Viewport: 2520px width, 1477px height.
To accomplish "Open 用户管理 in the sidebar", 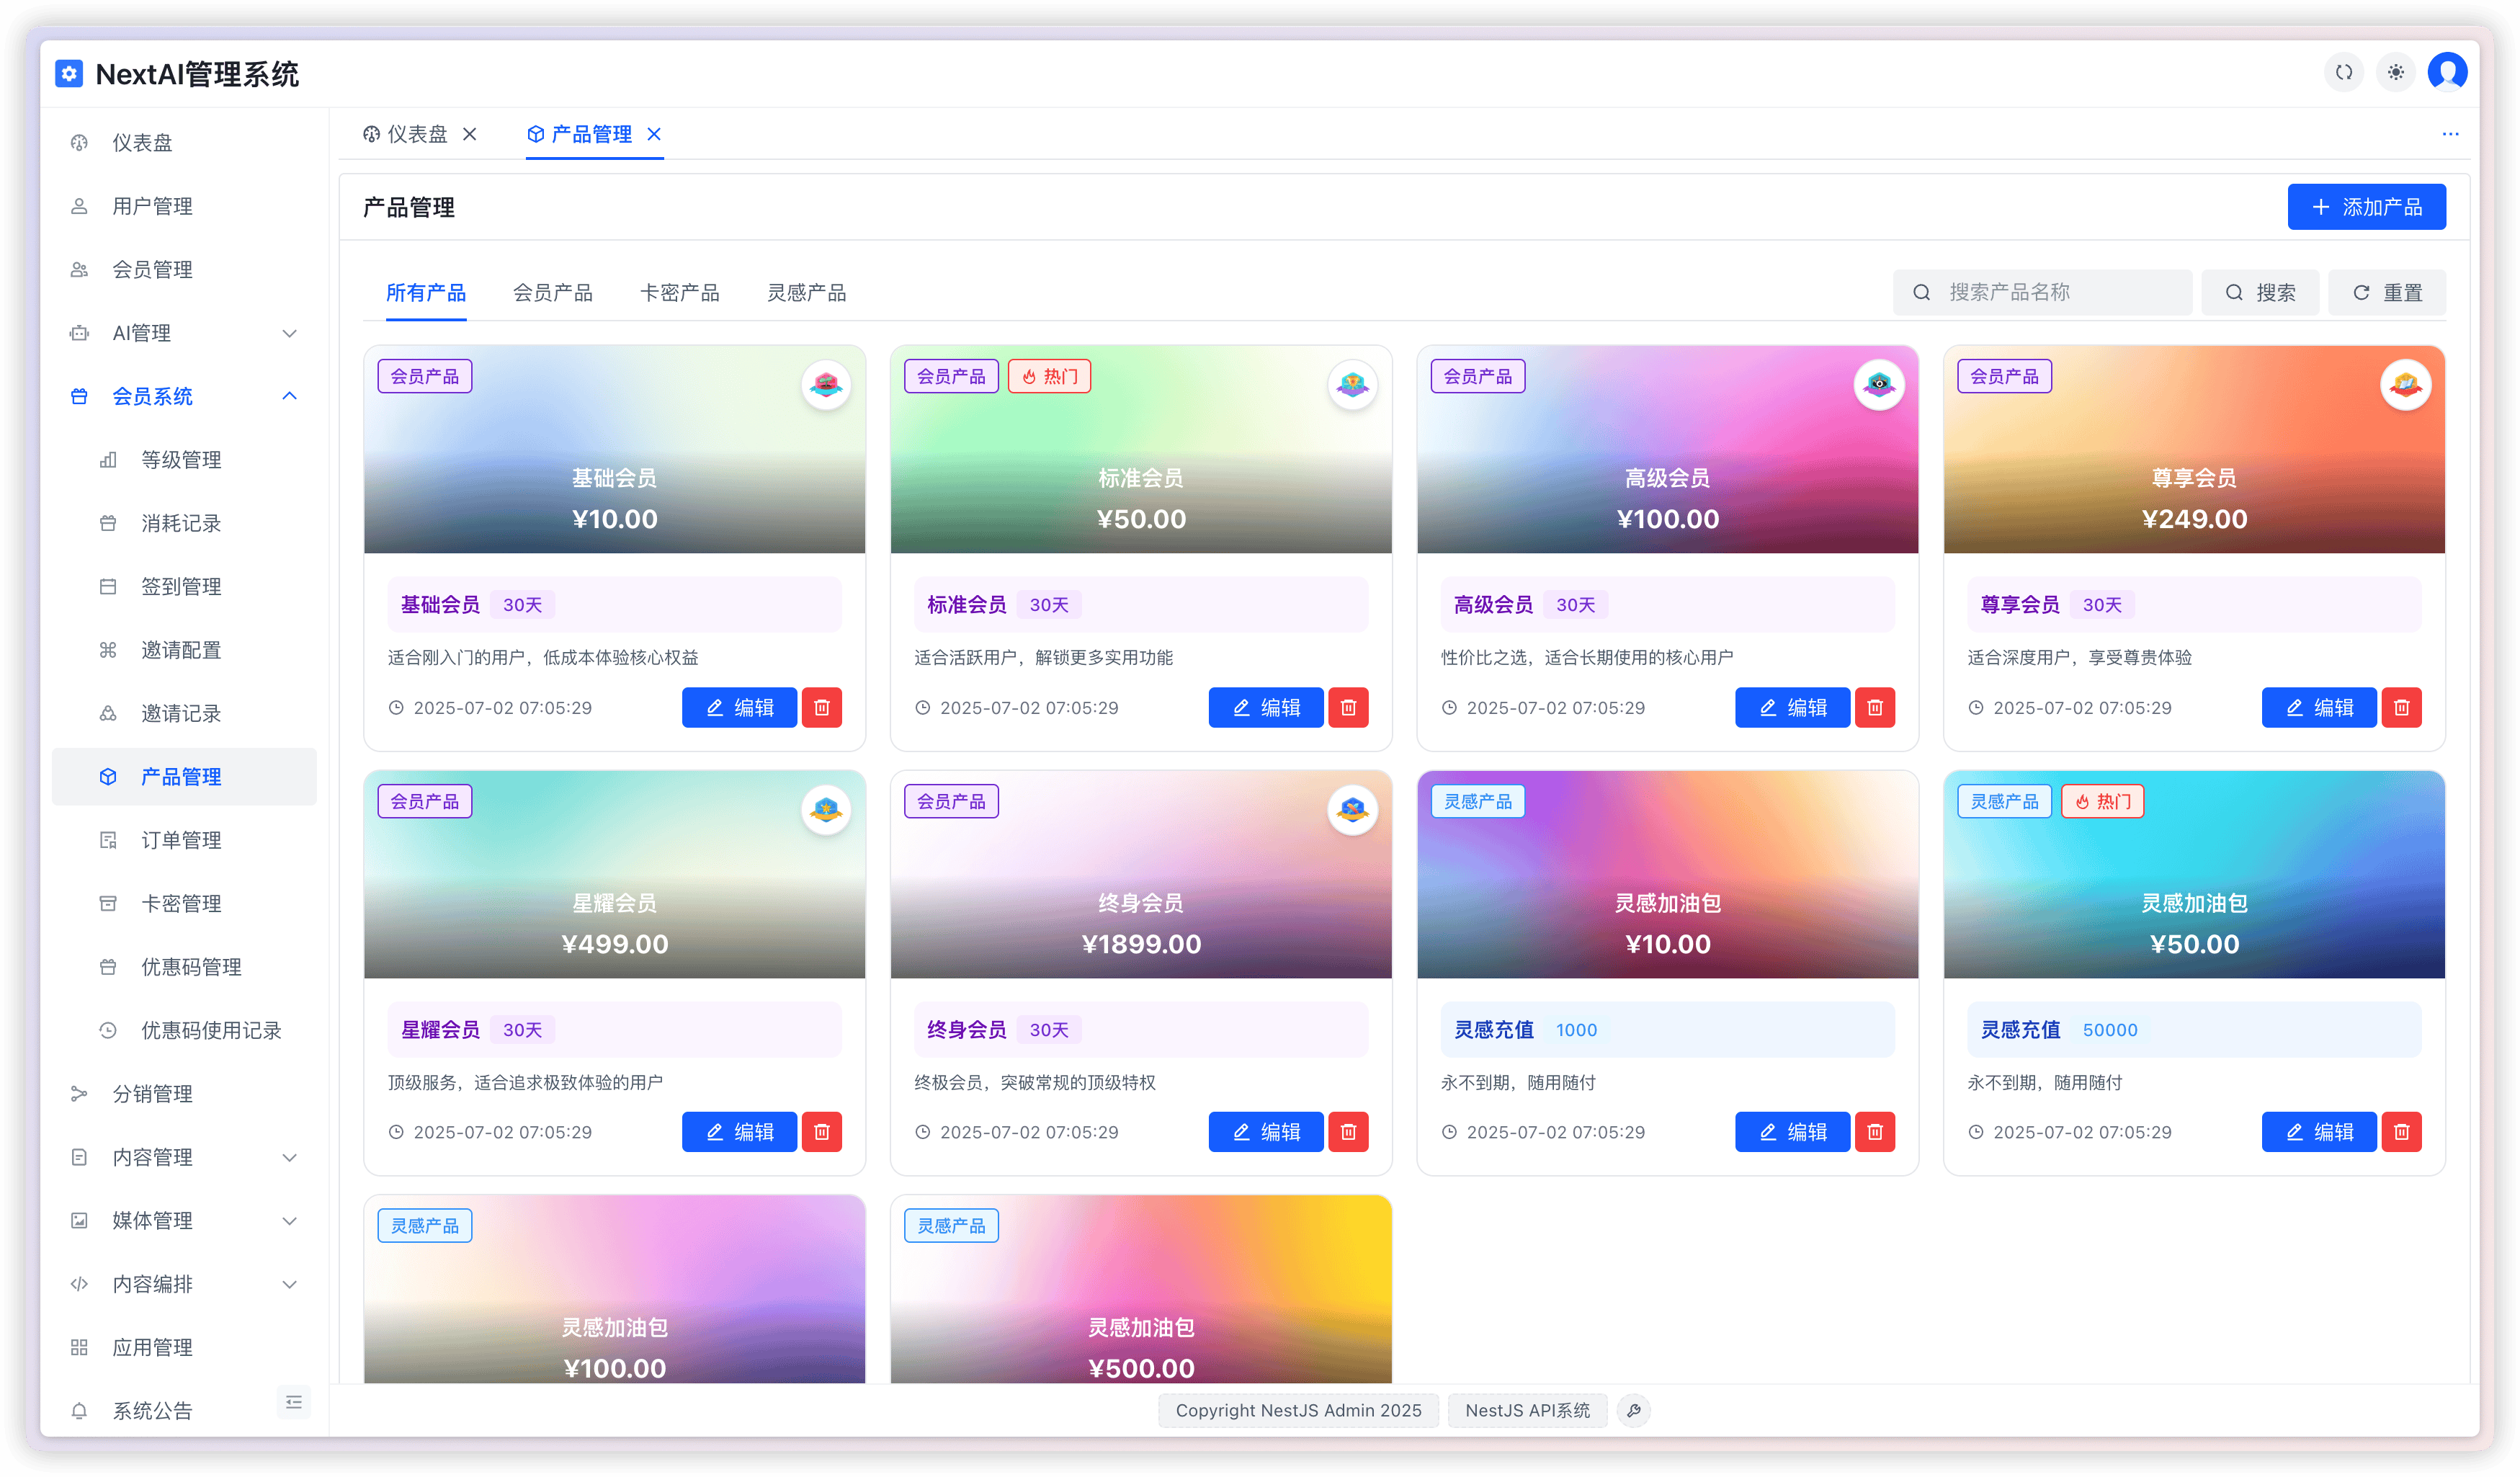I will tap(184, 206).
